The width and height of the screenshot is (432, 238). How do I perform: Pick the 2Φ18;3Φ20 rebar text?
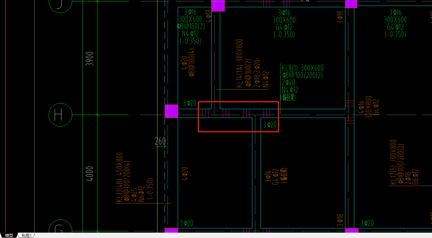(257, 73)
